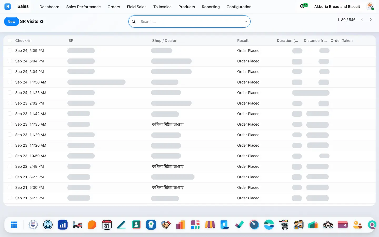Screen dimensions: 379x237
Task: Open the calendar app showing 31
Action: 107,225
